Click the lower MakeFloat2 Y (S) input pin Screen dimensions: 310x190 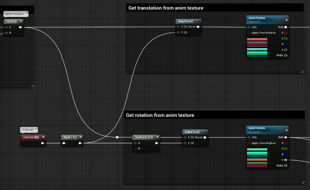click(x=185, y=143)
